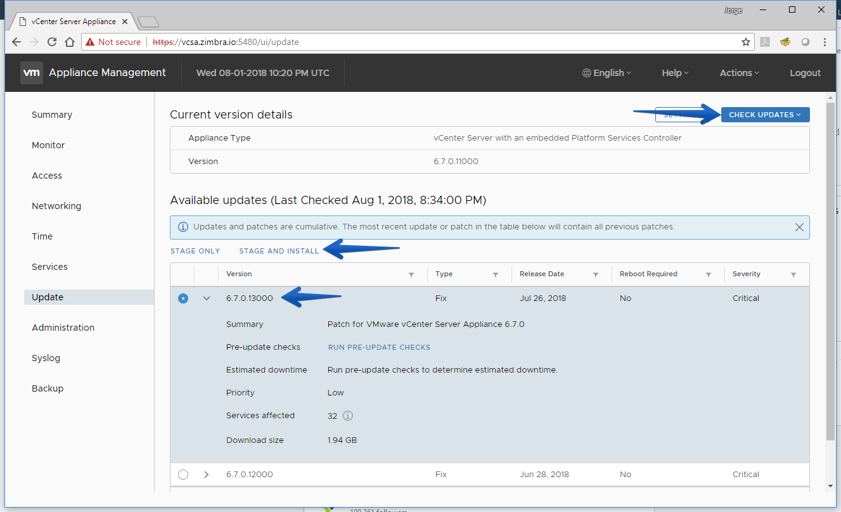Switch to the Networking section

coord(56,206)
